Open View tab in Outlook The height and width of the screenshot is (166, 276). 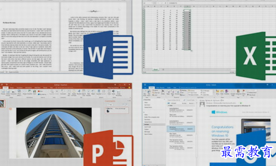click(175, 87)
